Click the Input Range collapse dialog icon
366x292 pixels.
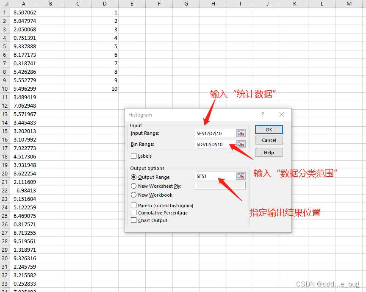pos(241,133)
